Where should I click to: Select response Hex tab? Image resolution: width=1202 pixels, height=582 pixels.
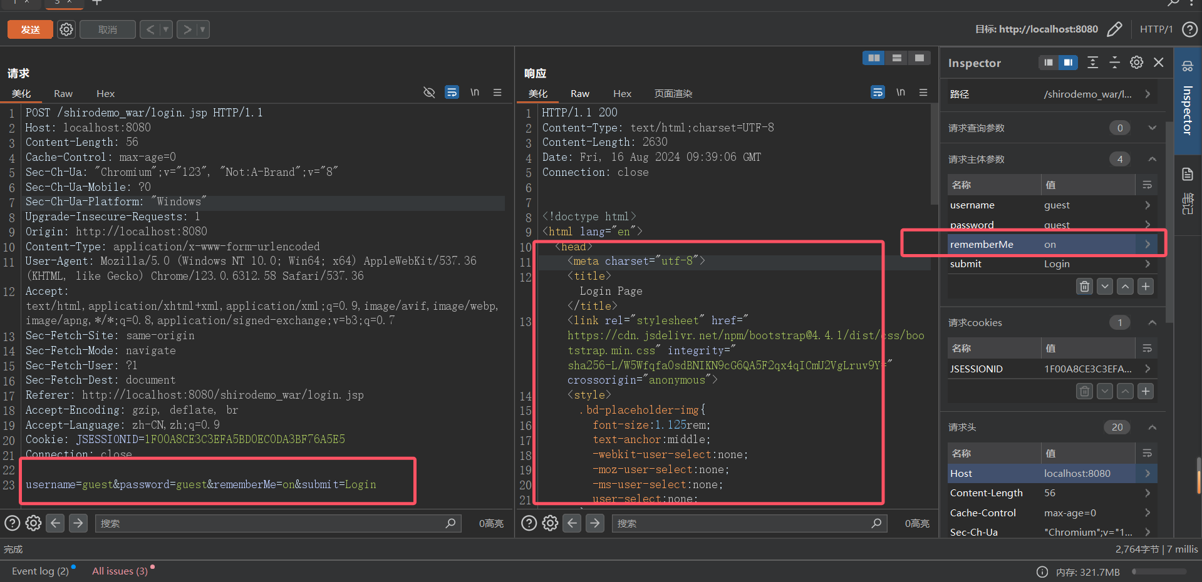pos(622,93)
